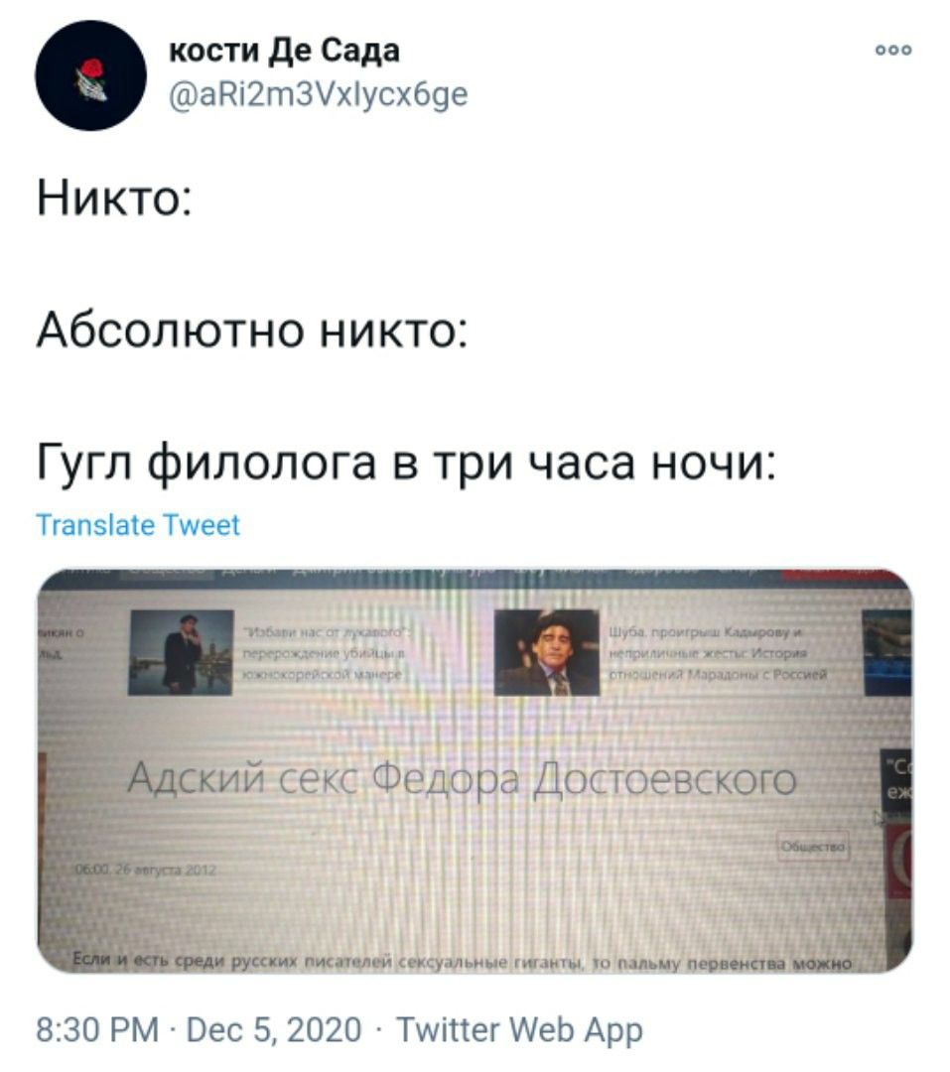Click the "Избави нас от лукавого" headline
Screen dimensions: 950x1072
(x=327, y=653)
